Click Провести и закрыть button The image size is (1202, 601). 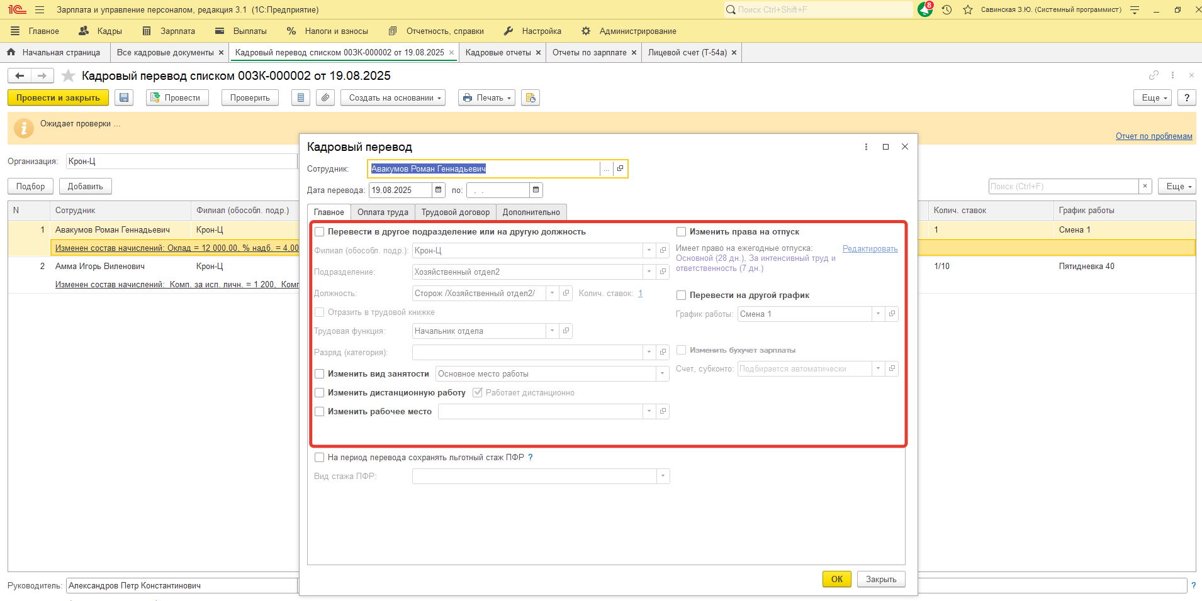click(x=58, y=98)
